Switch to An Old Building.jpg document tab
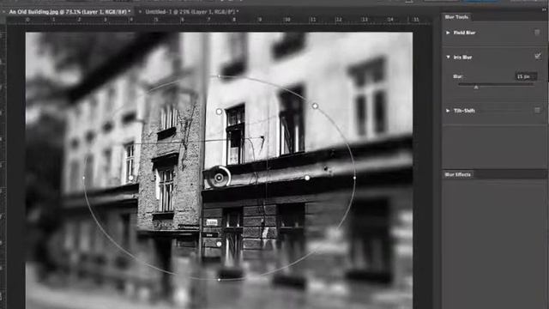The height and width of the screenshot is (309, 549). click(69, 11)
